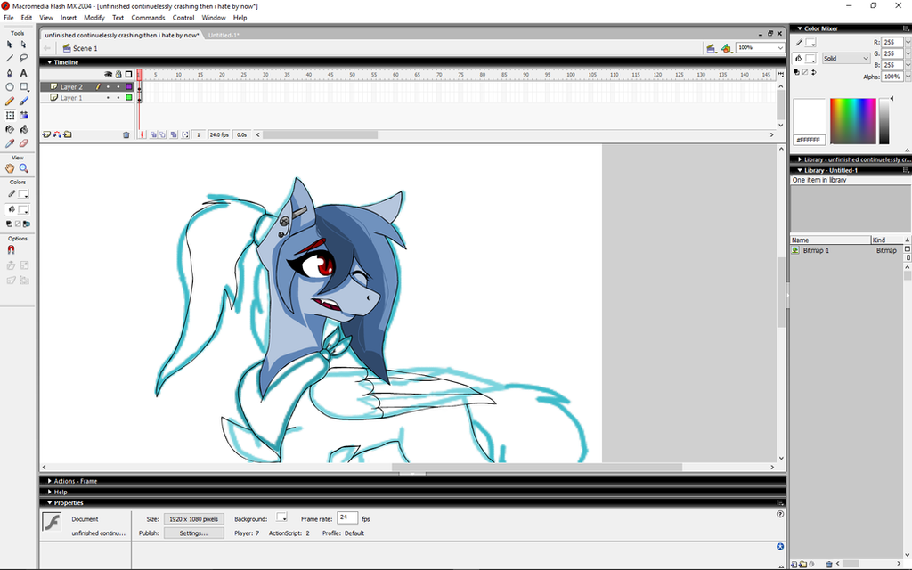
Task: Toggle visibility dot for Layer 1
Action: [108, 98]
